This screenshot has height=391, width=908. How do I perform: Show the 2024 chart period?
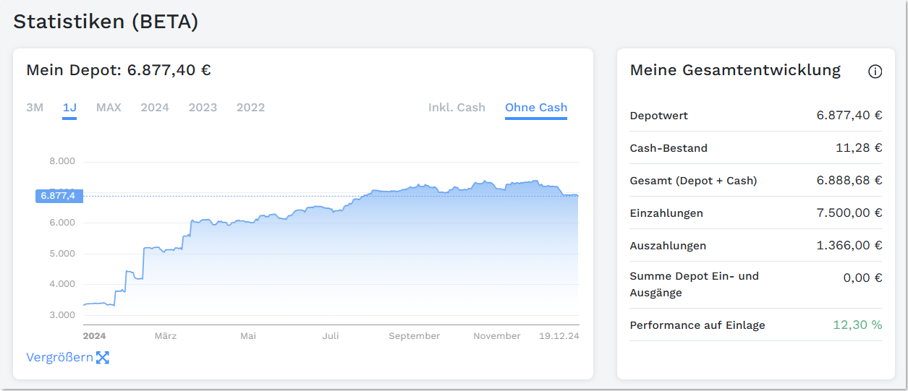click(x=155, y=108)
